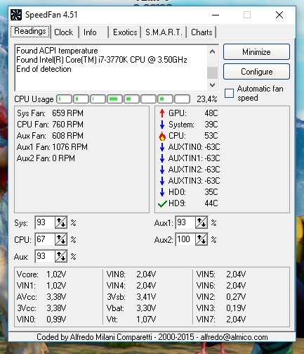Image resolution: width=304 pixels, height=354 pixels.
Task: Click the Aux1 fan percentage field
Action: (x=185, y=222)
